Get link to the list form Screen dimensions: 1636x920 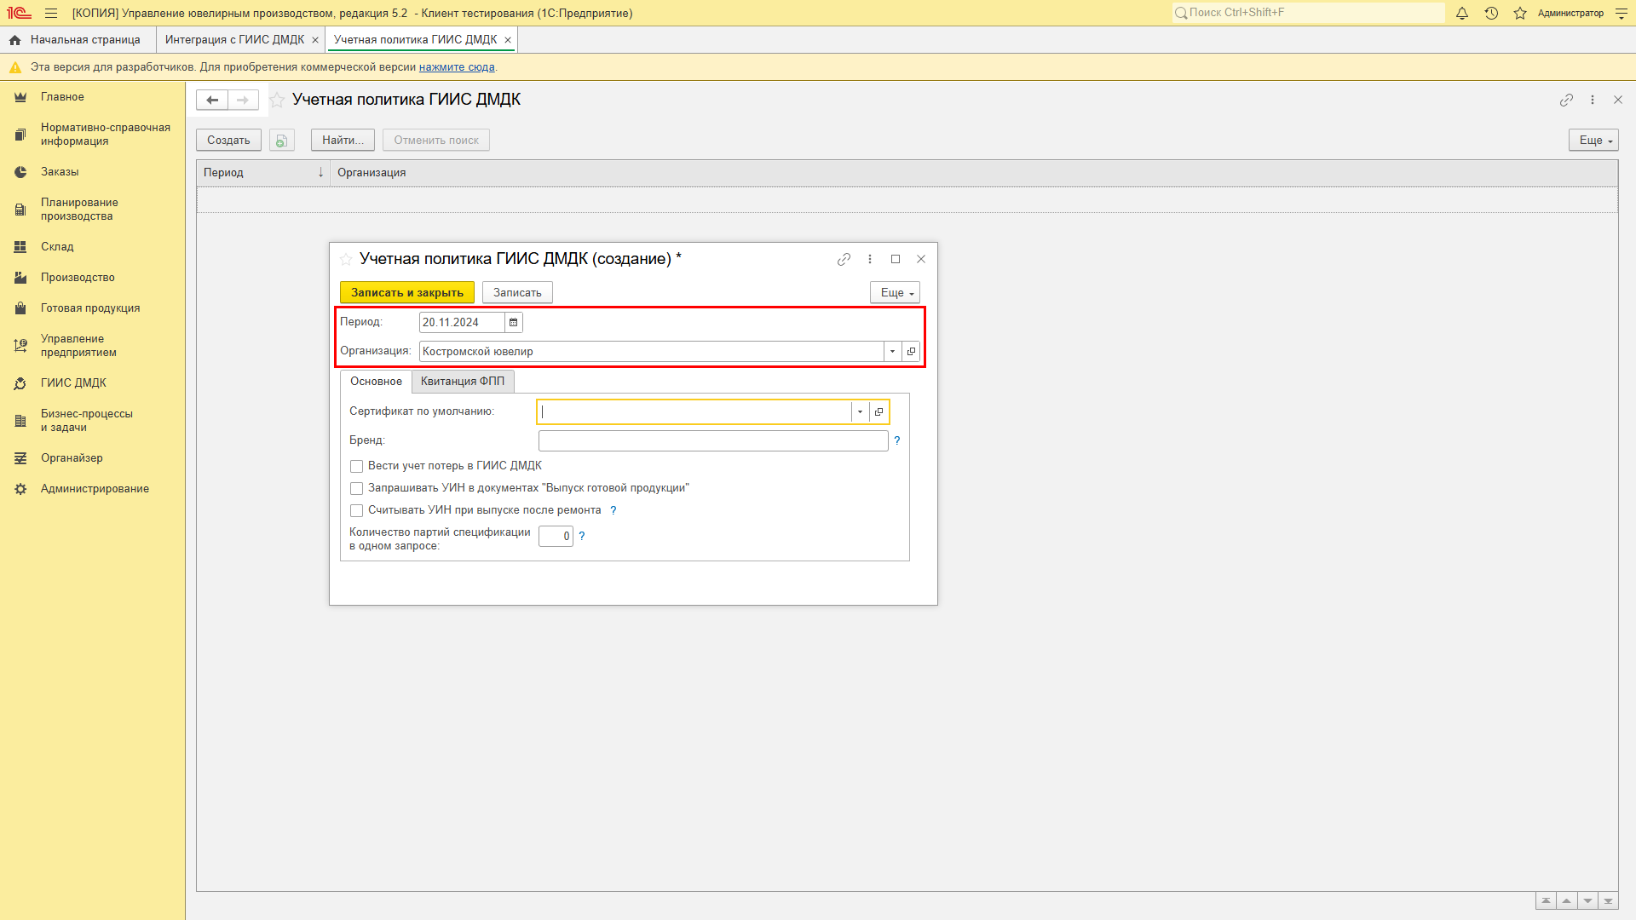tap(1566, 100)
